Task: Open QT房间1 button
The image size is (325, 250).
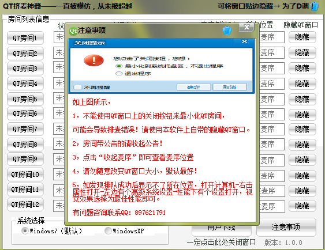Action: (x=25, y=38)
